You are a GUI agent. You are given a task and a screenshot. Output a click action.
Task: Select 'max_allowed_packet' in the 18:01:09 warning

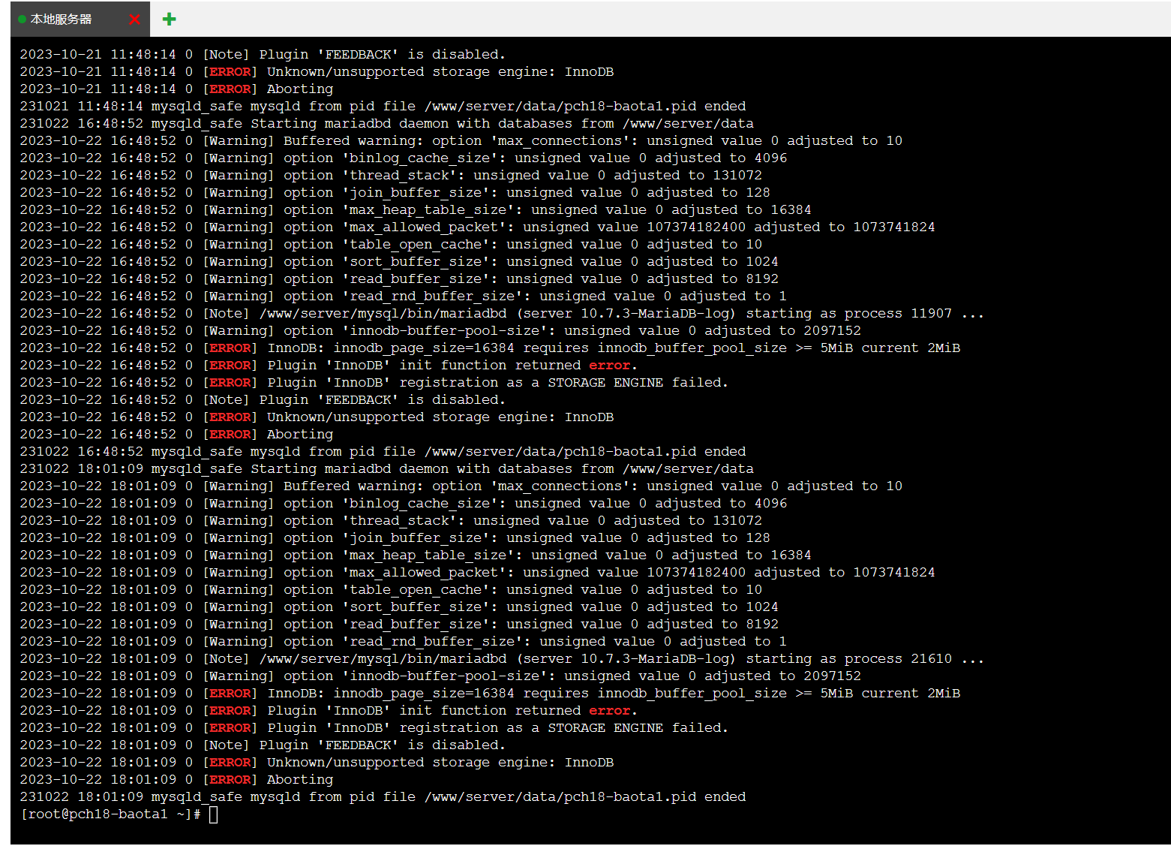point(424,573)
